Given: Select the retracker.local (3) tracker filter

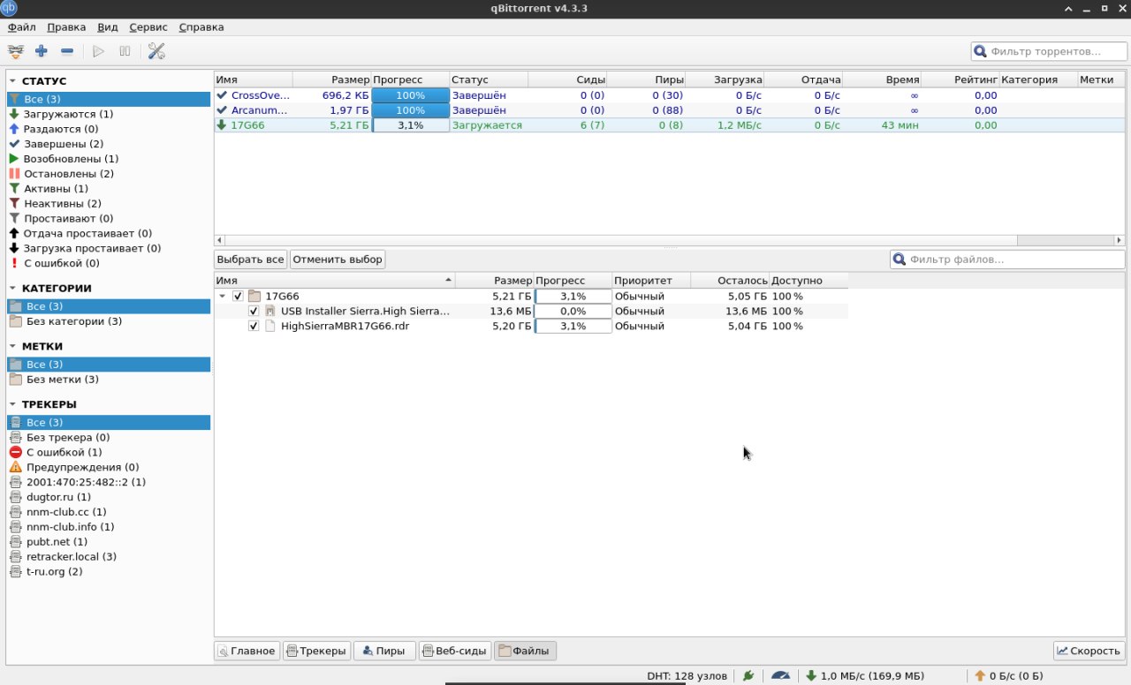Looking at the screenshot, I should 109,557.
